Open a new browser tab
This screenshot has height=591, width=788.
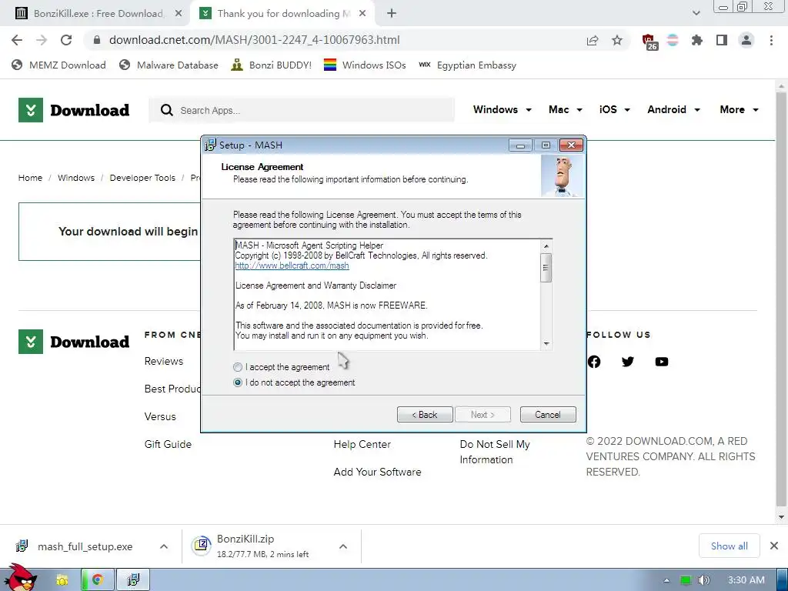pyautogui.click(x=392, y=14)
